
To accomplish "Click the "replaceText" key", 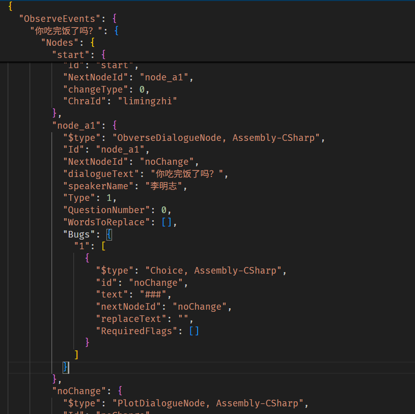I will tap(128, 319).
